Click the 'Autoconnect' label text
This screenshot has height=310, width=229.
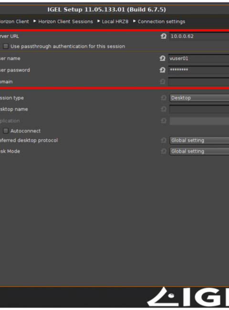click(x=25, y=131)
